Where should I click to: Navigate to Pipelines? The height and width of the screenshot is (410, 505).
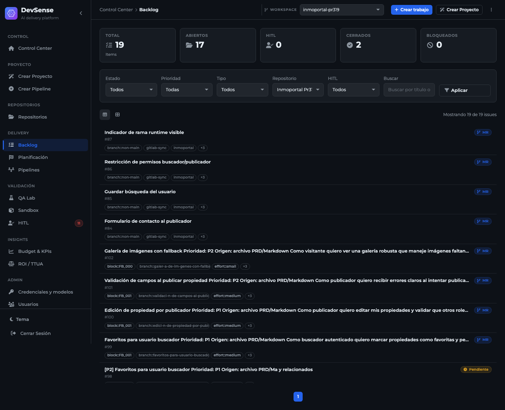(x=46, y=170)
